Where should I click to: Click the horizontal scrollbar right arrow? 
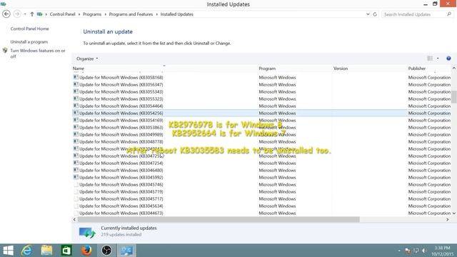pos(448,219)
